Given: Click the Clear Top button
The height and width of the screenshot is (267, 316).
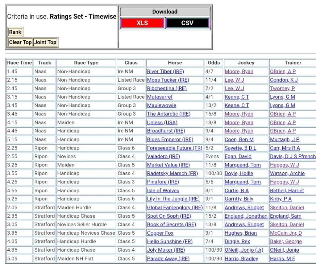Looking at the screenshot, I should (x=20, y=42).
